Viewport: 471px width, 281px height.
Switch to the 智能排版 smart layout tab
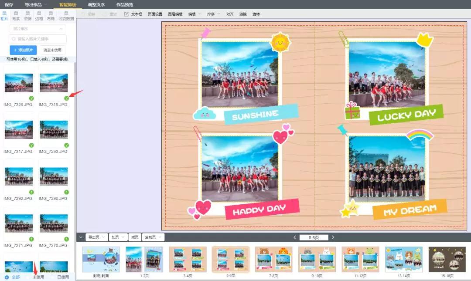[x=68, y=4]
